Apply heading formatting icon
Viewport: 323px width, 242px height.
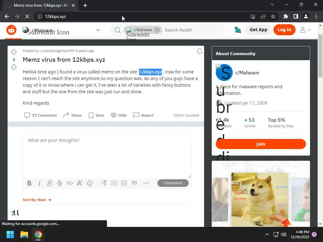[x=104, y=183]
